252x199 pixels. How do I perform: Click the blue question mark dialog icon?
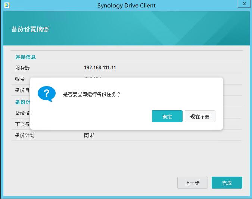pyautogui.click(x=47, y=94)
